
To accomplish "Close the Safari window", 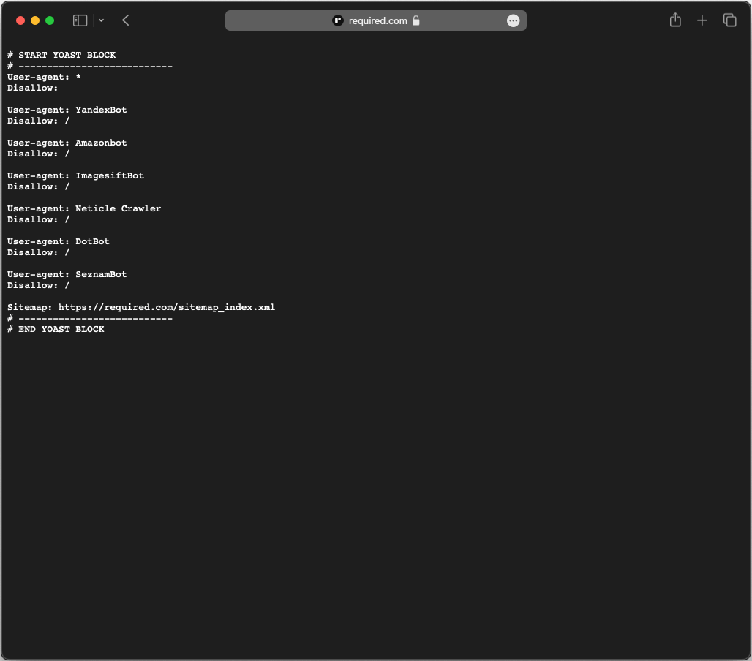I will coord(20,20).
